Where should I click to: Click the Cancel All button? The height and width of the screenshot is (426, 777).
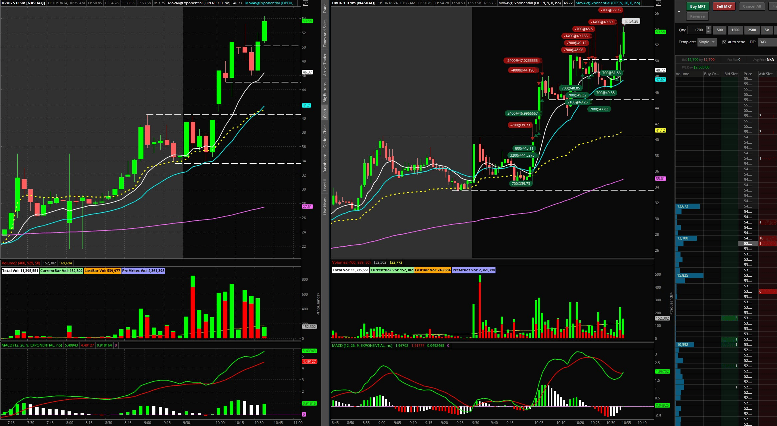(752, 6)
